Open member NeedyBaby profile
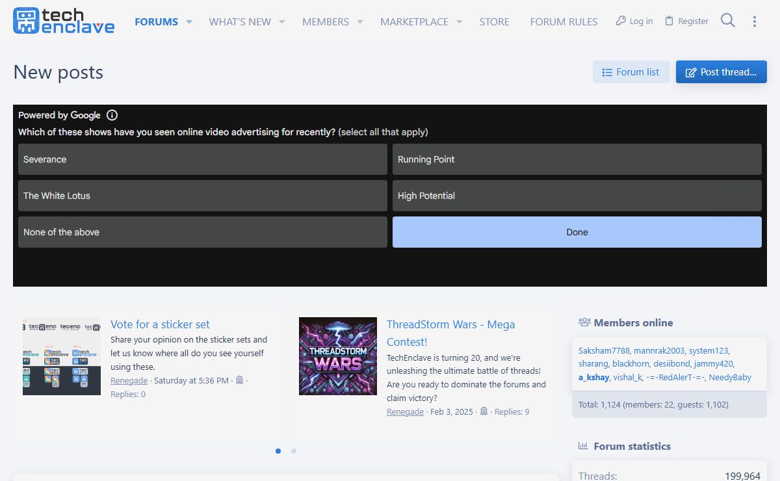Image resolution: width=780 pixels, height=481 pixels. [x=730, y=378]
